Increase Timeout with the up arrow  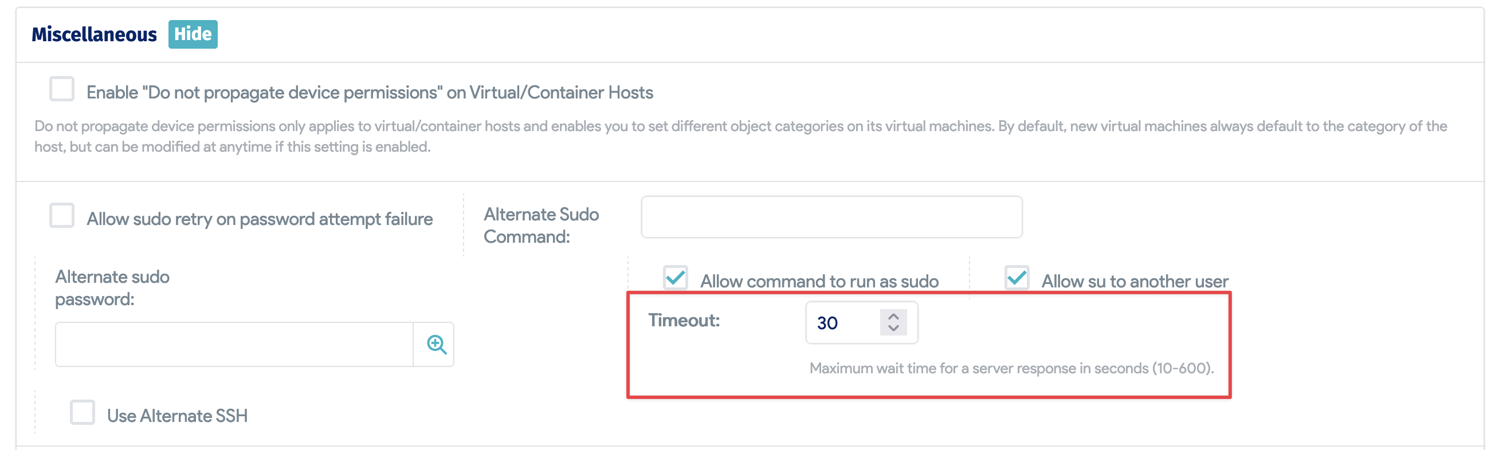(x=893, y=316)
